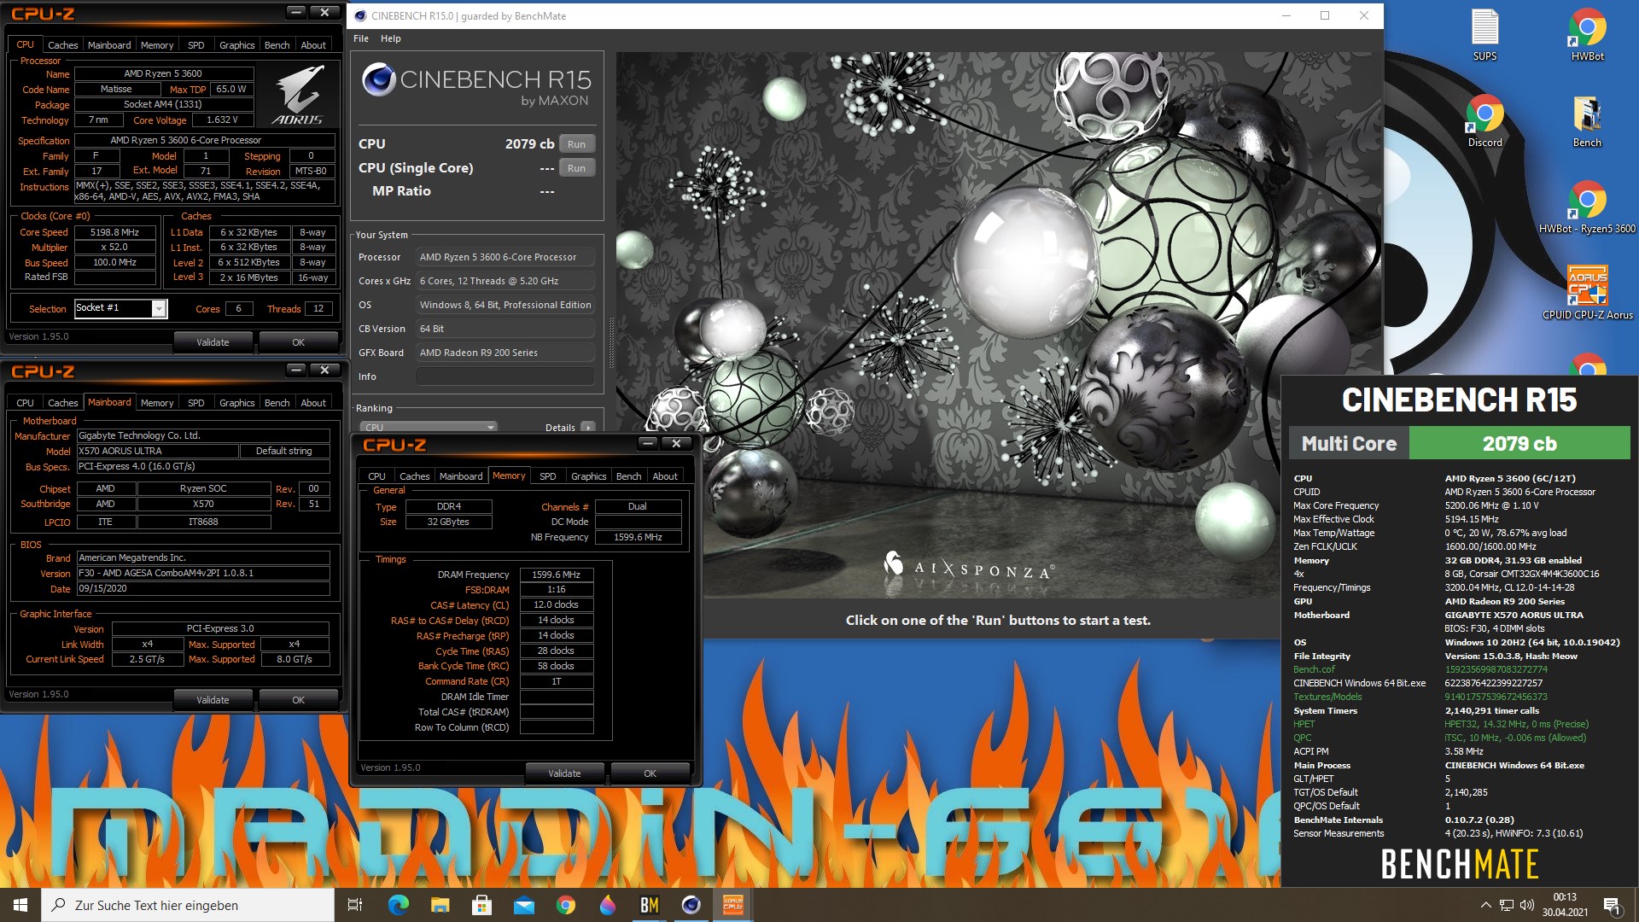This screenshot has width=1639, height=922.
Task: Run the CPU multi-core benchmark in Cinebench
Action: tap(577, 144)
